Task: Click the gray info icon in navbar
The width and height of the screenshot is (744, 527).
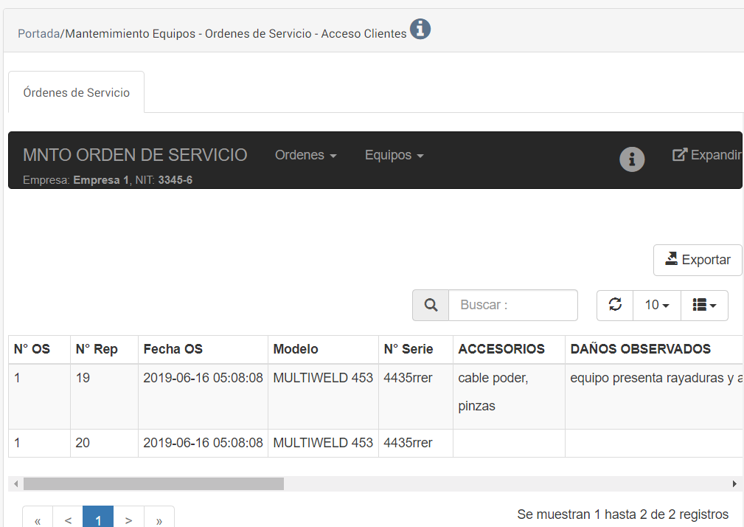Action: point(632,159)
